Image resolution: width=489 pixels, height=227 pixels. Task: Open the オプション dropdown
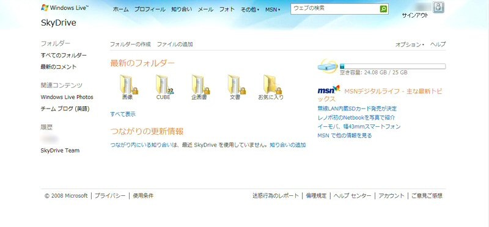[410, 45]
